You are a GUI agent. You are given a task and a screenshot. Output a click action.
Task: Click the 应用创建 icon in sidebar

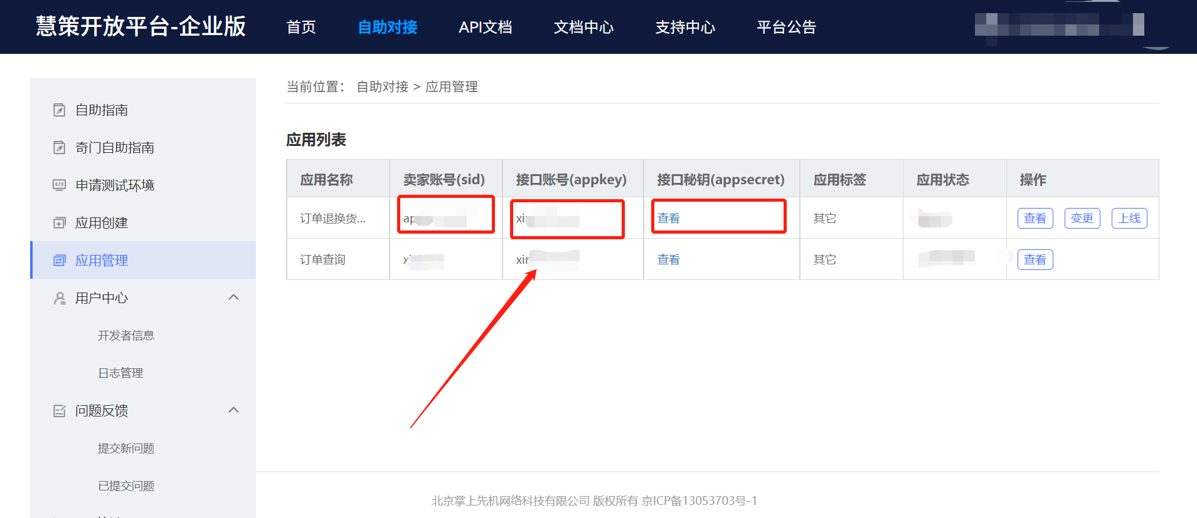point(59,223)
